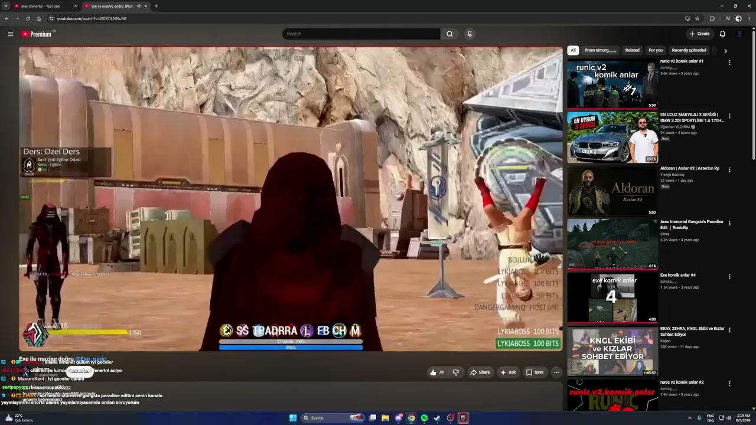Viewport: 756px width, 425px height.
Task: Close the 'ares immortal - YouTube' tab
Action: click(76, 6)
